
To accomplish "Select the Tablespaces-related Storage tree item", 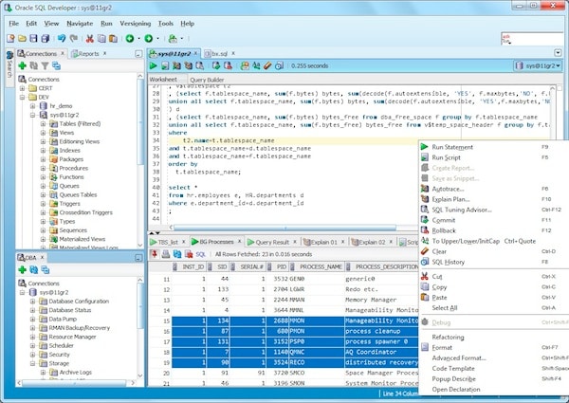I will pyautogui.click(x=59, y=361).
